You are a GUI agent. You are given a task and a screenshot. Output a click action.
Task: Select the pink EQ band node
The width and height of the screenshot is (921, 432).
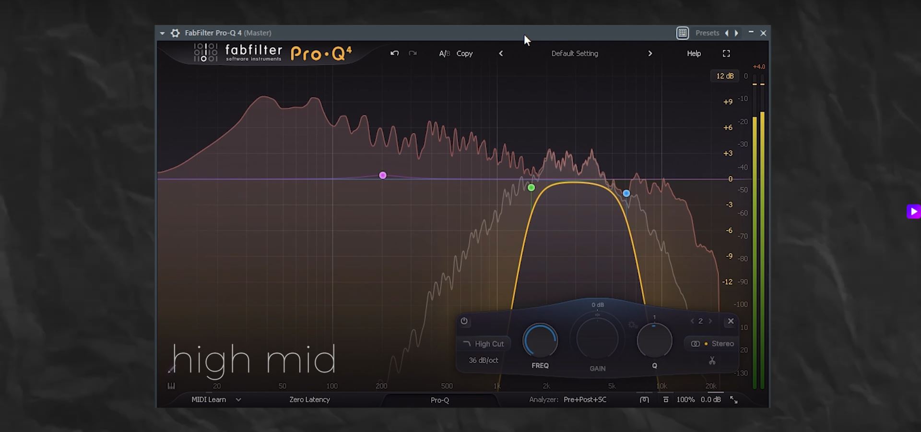coord(383,176)
